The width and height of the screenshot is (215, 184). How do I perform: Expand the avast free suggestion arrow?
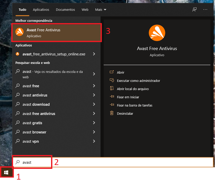pyautogui.click(x=94, y=86)
